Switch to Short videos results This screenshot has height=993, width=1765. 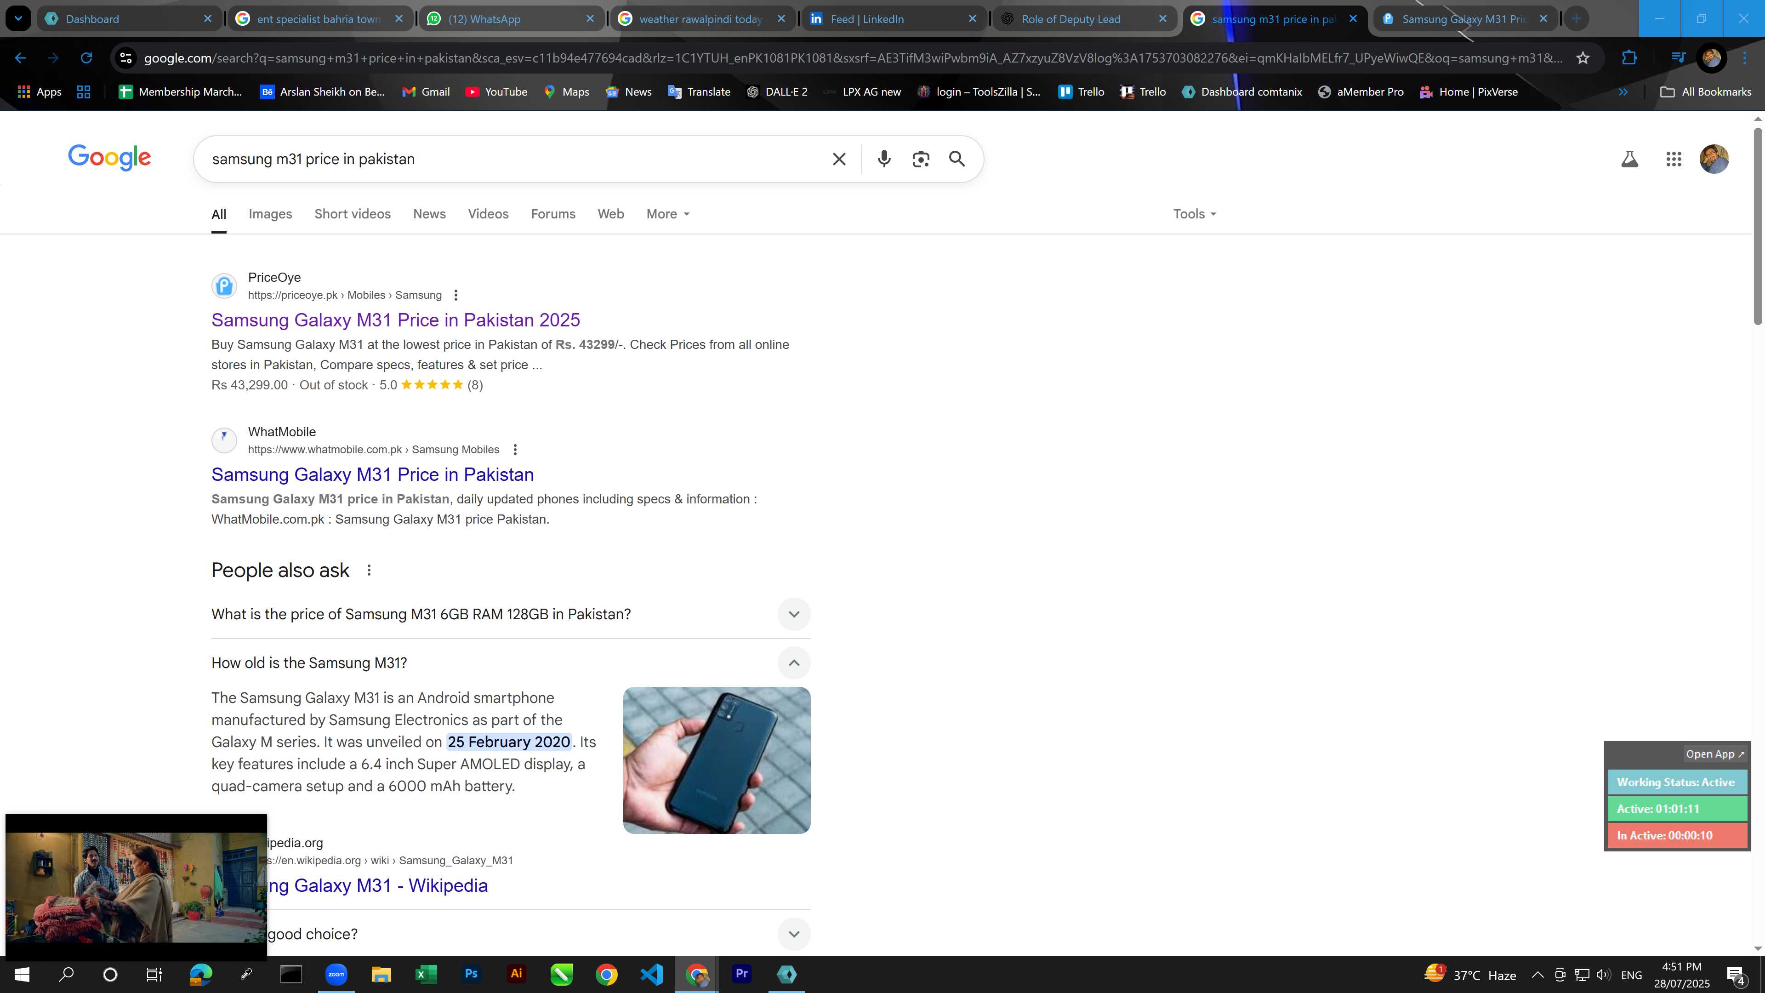coord(352,214)
